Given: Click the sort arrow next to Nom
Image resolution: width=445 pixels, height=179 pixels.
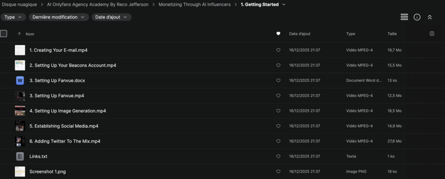Looking at the screenshot, I should [19, 34].
